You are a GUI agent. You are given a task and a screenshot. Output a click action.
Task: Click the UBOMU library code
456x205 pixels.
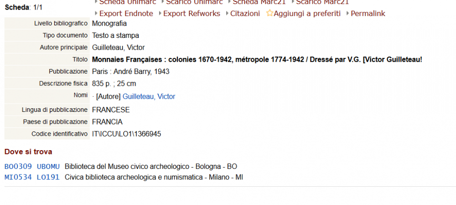(48, 166)
